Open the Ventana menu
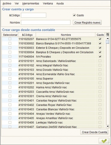Screen dimensions: 111x145 48,4
